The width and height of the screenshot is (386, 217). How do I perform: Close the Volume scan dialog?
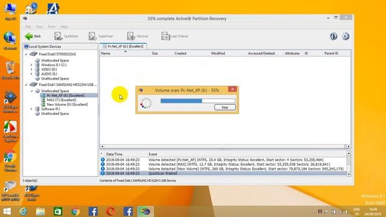(232, 89)
